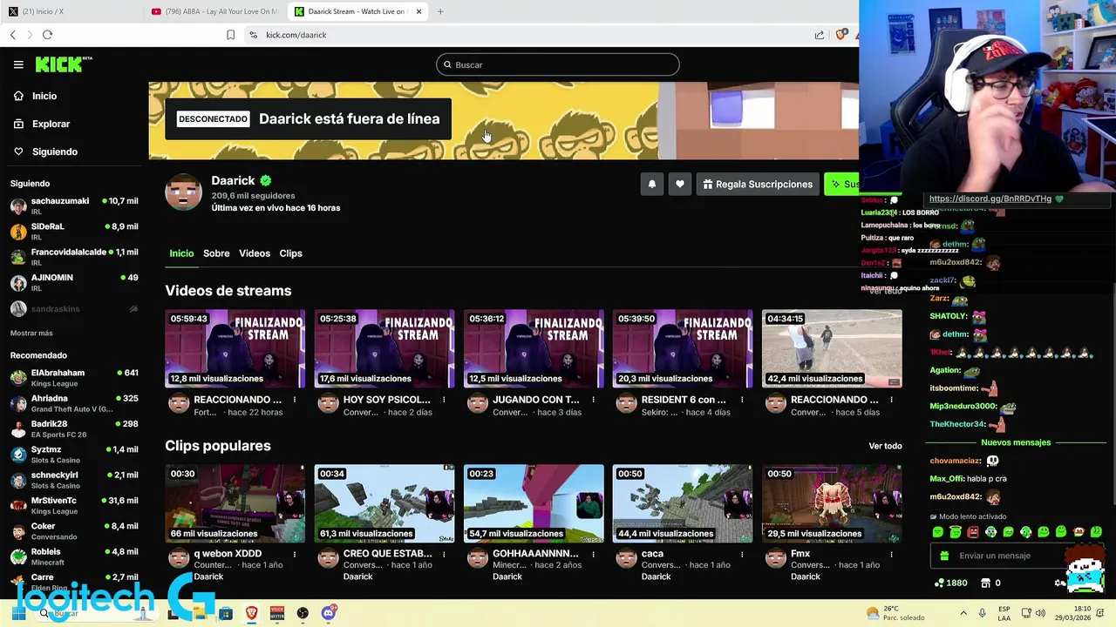Viewport: 1116px width, 627px height.
Task: Click the verified badge beside Daarick
Action: pyautogui.click(x=265, y=181)
